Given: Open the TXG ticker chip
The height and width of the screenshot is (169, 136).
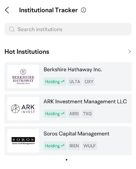Looking at the screenshot, I should pyautogui.click(x=87, y=114).
